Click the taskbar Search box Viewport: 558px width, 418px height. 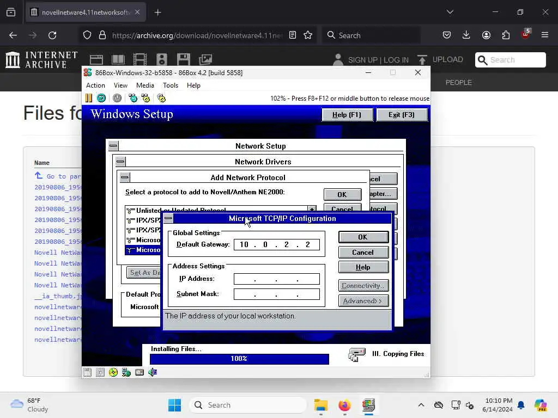[248, 405]
